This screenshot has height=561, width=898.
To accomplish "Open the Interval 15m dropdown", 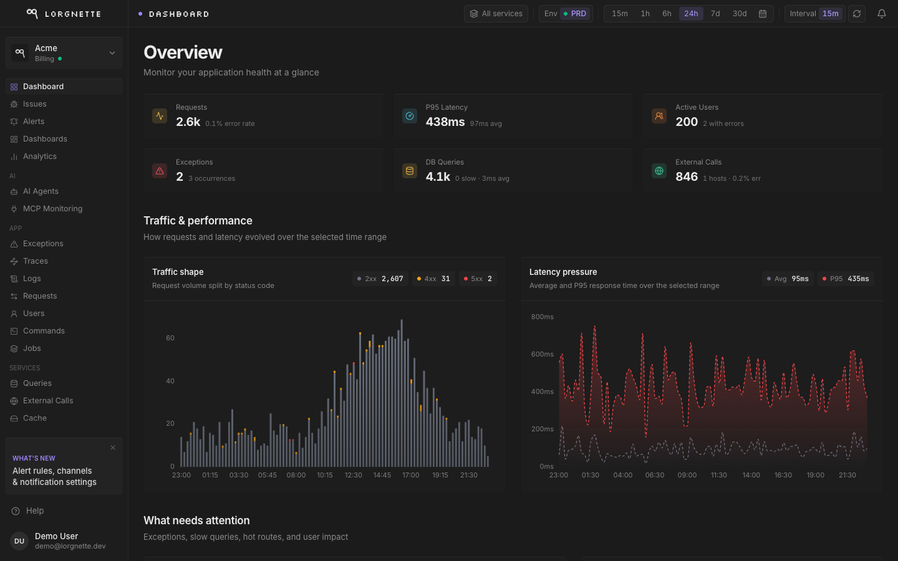I will click(814, 14).
